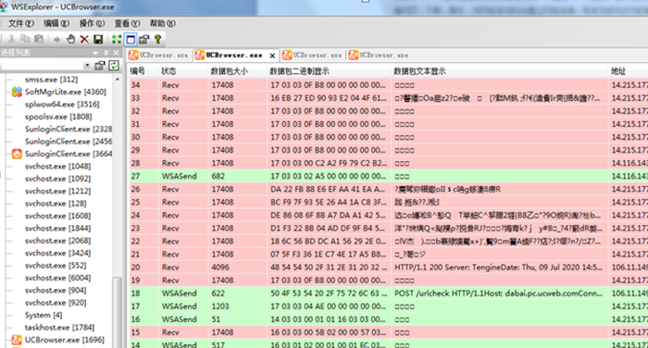Screen dimensions: 648x348
Task: Click the yellow question mark help icon
Action: point(157,39)
